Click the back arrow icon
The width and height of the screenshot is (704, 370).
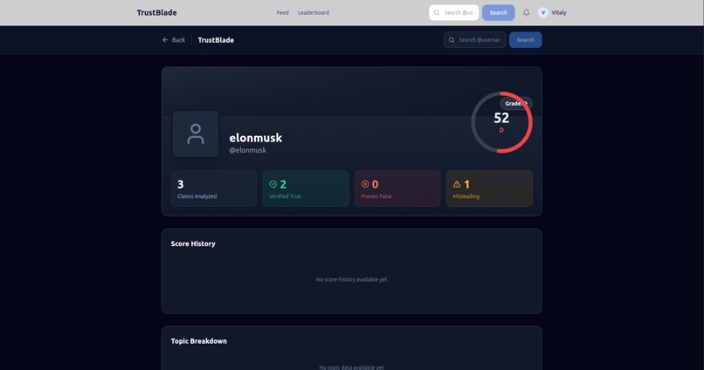click(x=165, y=40)
